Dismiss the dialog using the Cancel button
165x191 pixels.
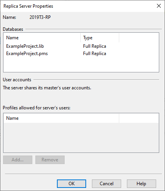pyautogui.click(x=107, y=184)
